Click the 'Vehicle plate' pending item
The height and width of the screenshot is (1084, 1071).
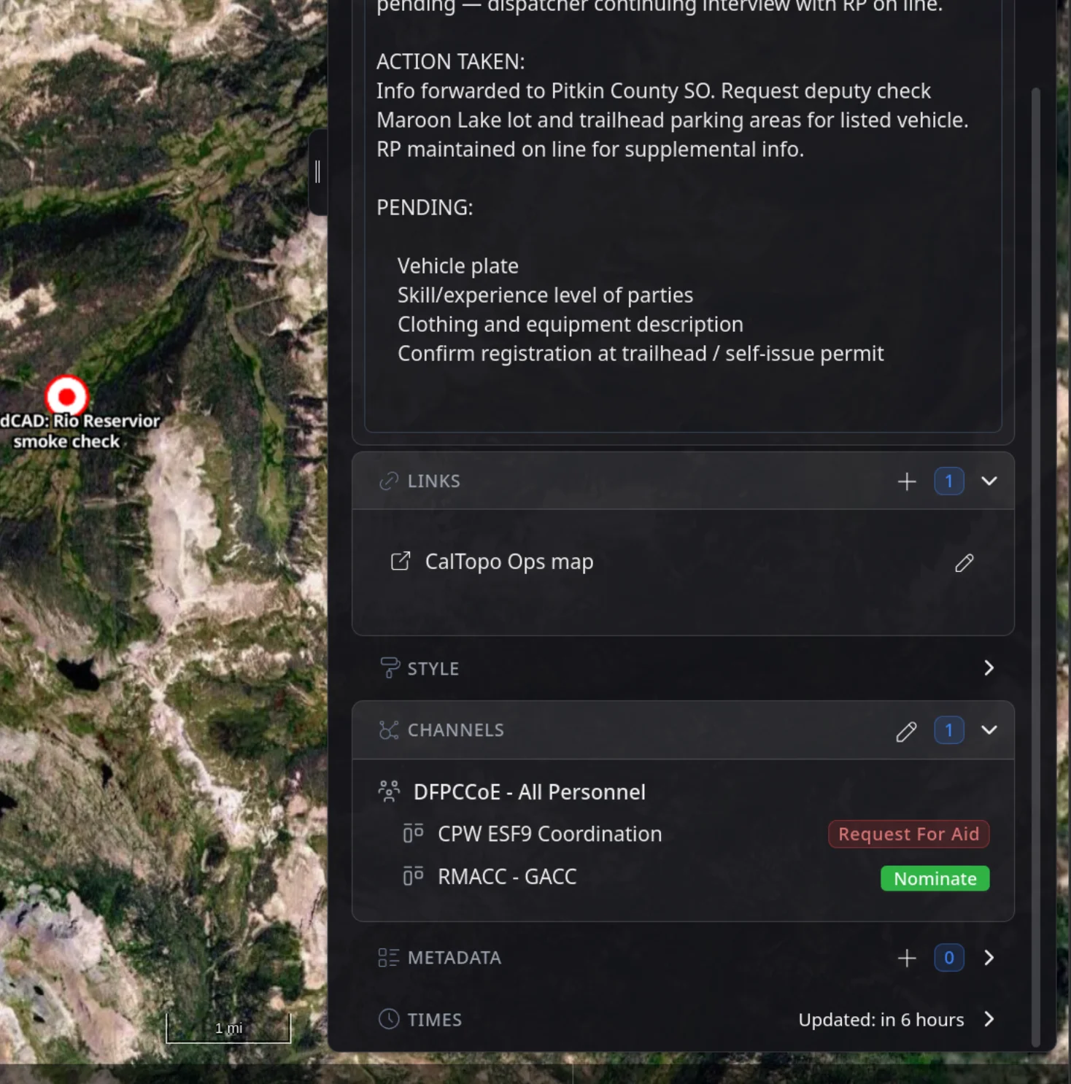(x=457, y=266)
